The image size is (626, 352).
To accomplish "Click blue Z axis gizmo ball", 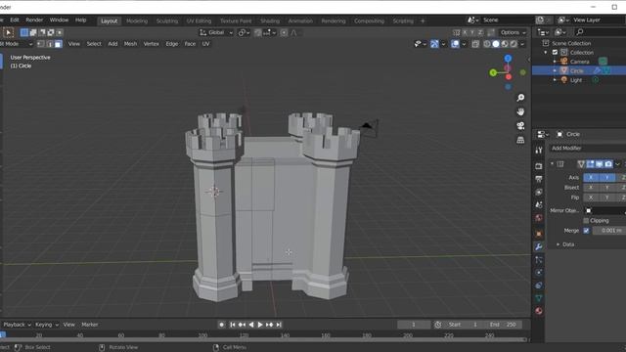I will pyautogui.click(x=508, y=59).
